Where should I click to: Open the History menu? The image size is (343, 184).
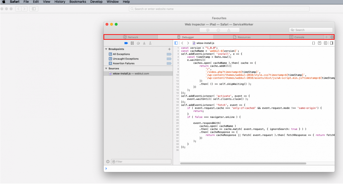click(60, 2)
